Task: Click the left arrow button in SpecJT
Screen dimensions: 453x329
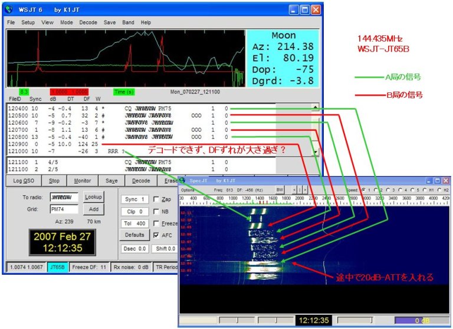Action: pos(294,190)
